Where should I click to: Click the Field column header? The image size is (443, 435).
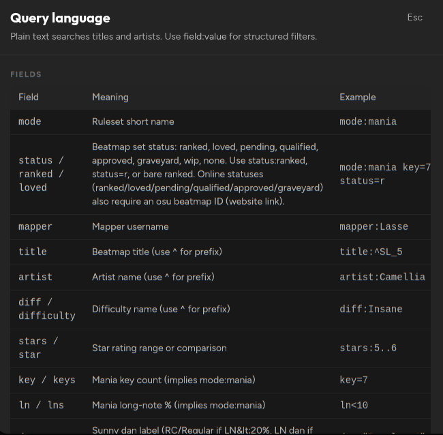click(x=29, y=97)
